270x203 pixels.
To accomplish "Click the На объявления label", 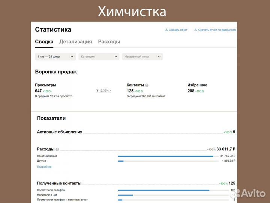I will tap(47, 156).
